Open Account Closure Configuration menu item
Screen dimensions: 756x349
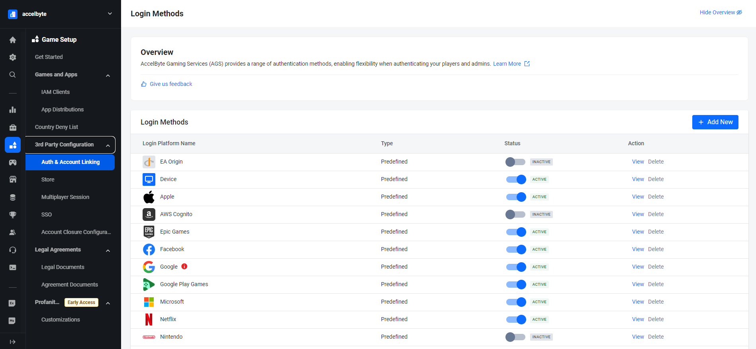click(x=76, y=232)
